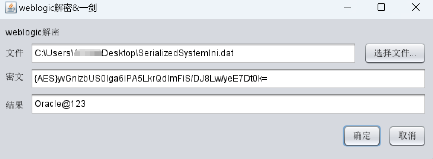Confirm decryption with 确定 button
The height and width of the screenshot is (159, 433).
[x=362, y=136]
